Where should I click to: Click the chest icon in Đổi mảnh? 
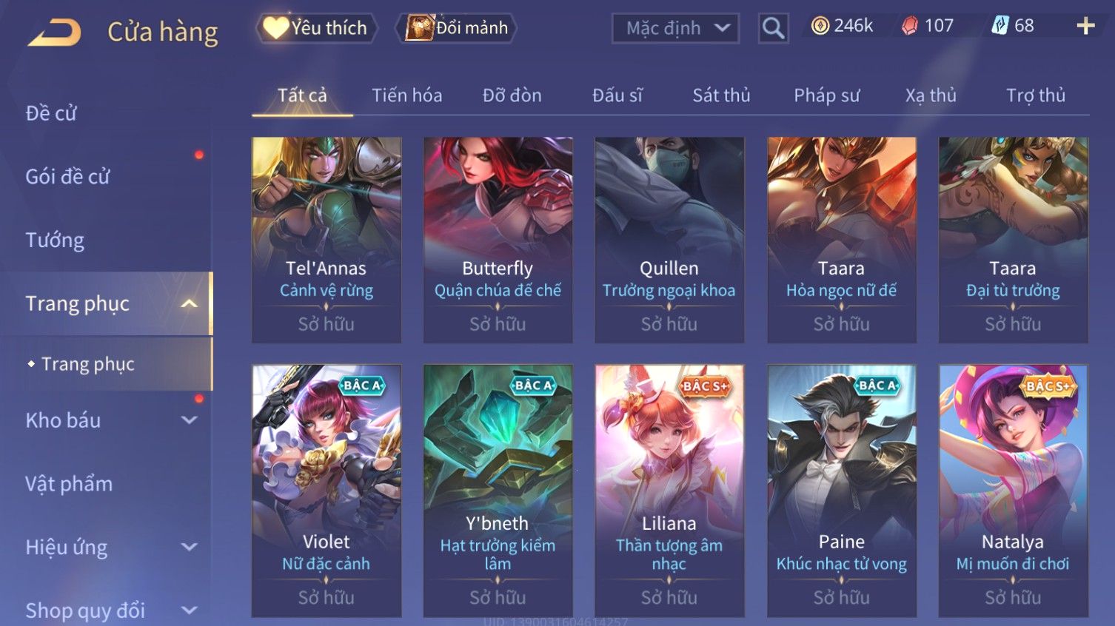(x=419, y=28)
